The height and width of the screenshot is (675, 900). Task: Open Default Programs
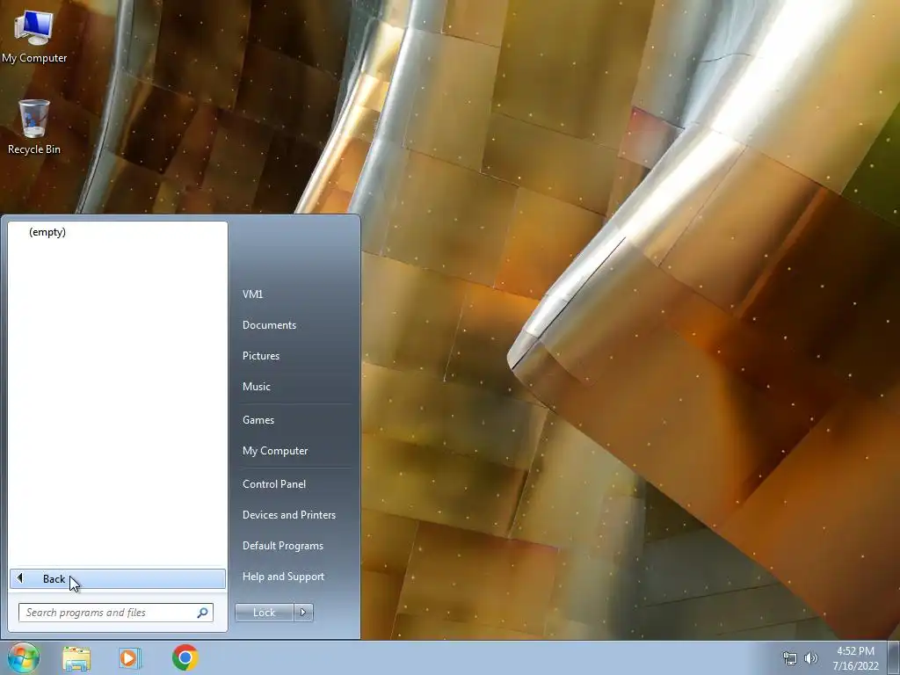[x=282, y=546]
